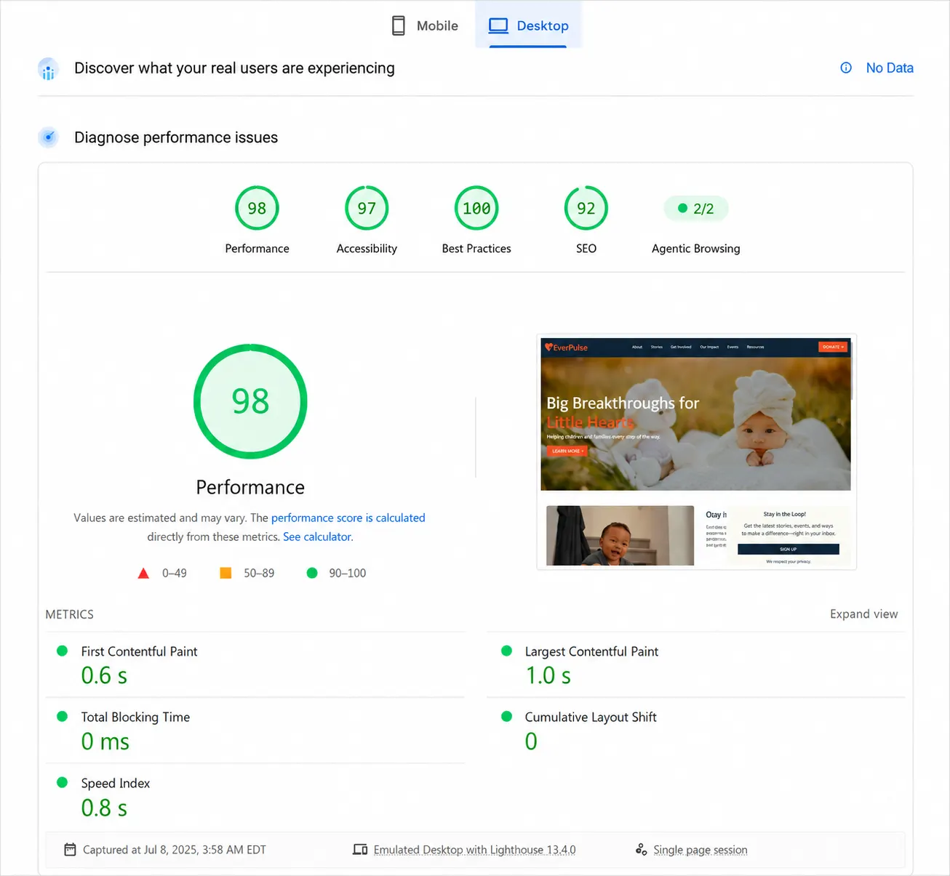
Task: Click the calendar icon near capture date
Action: click(70, 849)
